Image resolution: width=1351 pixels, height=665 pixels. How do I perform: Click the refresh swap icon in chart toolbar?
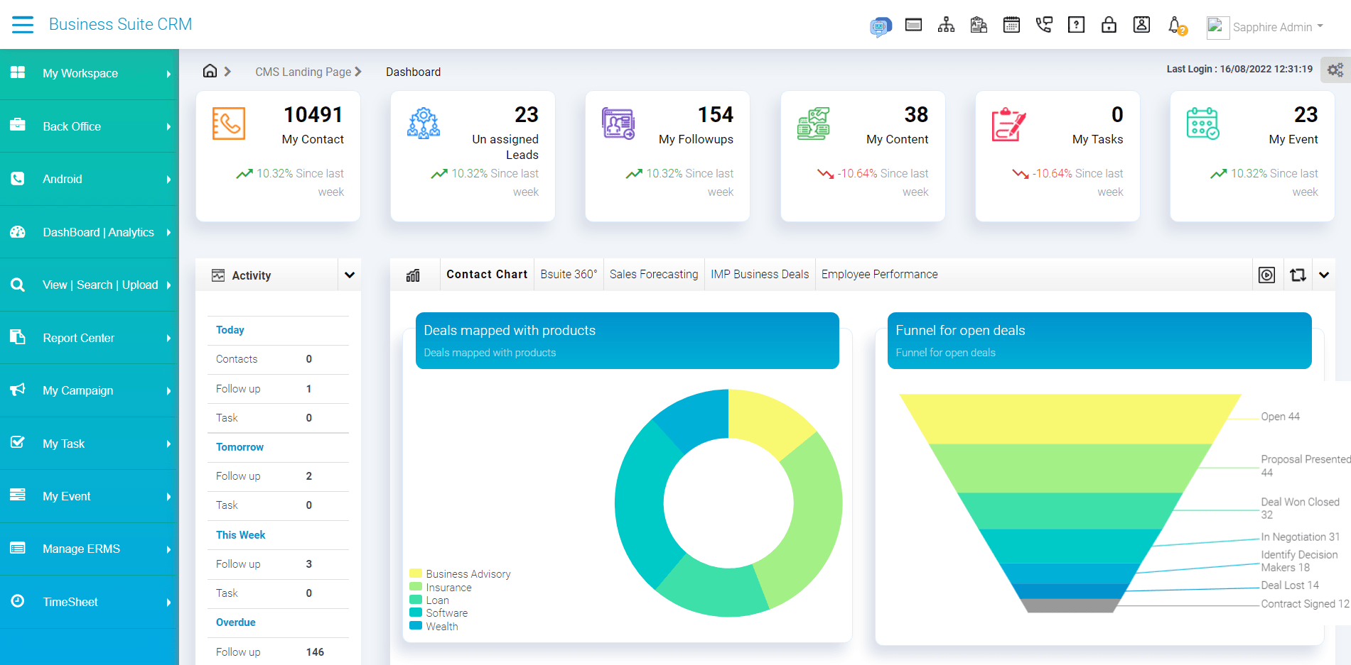click(1298, 275)
